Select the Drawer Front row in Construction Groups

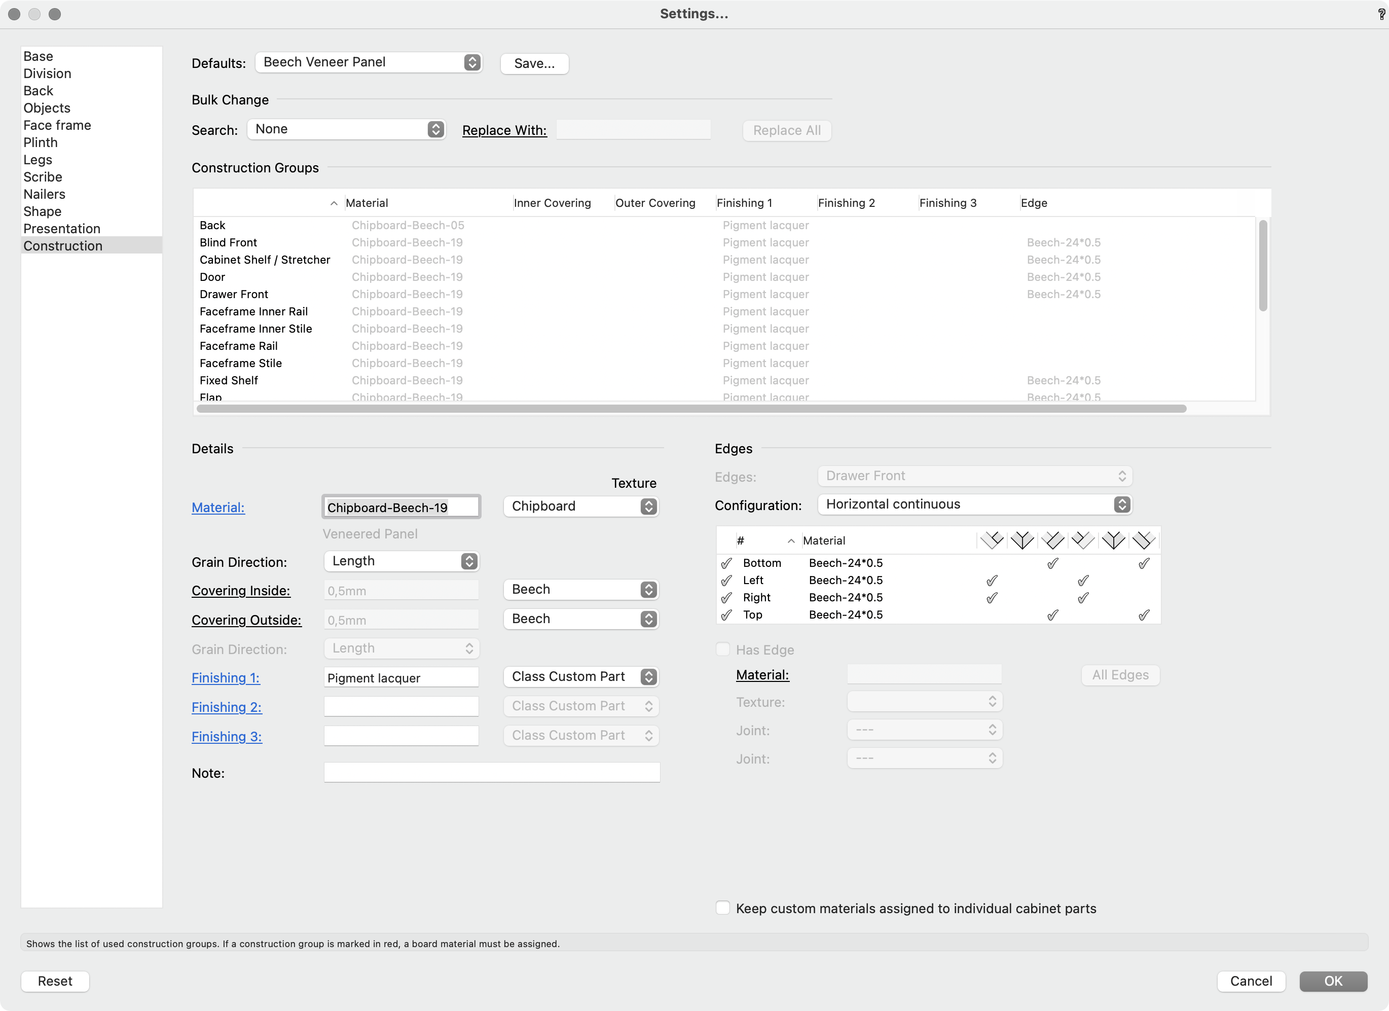pyautogui.click(x=724, y=294)
